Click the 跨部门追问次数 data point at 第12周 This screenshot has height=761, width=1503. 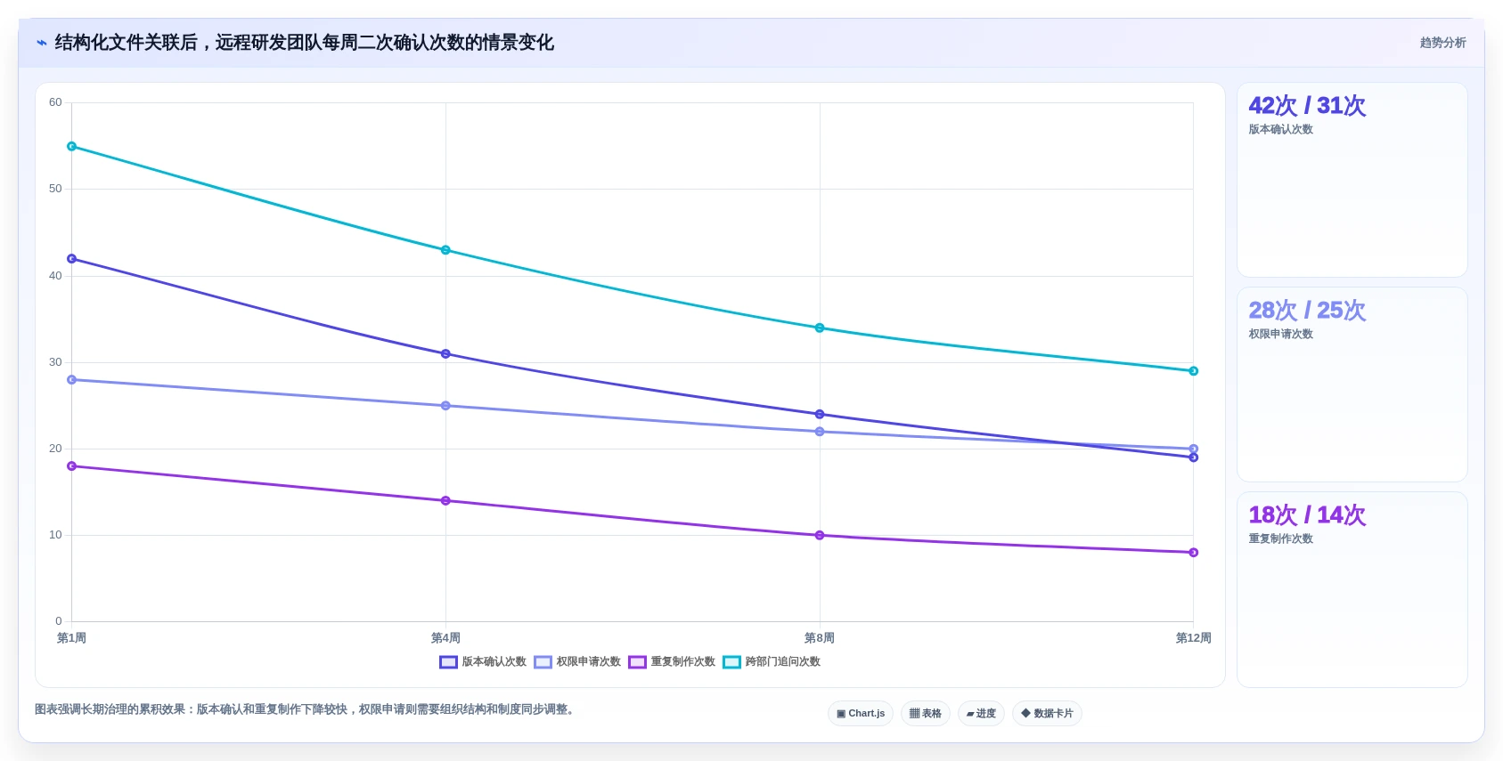pos(1194,371)
